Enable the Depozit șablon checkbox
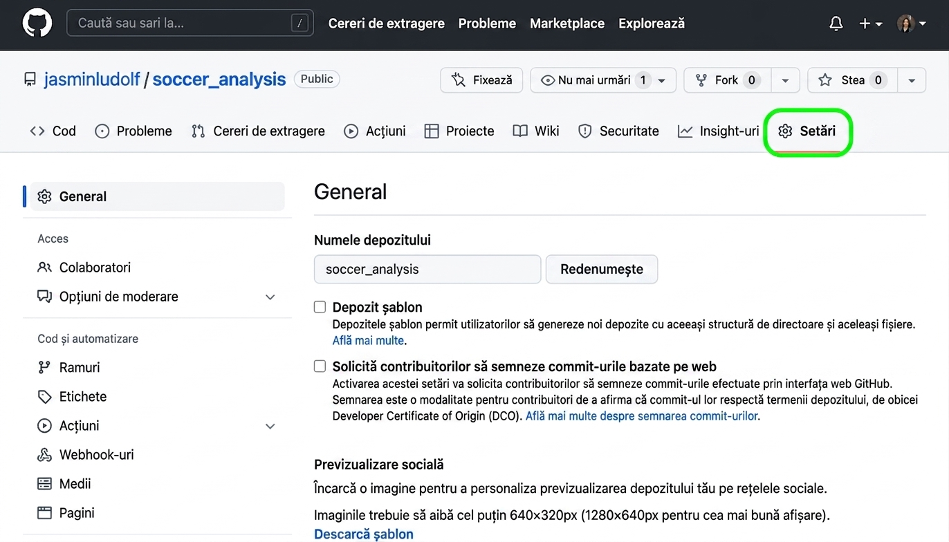 320,307
